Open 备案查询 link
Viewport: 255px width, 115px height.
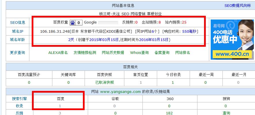click(x=162, y=53)
